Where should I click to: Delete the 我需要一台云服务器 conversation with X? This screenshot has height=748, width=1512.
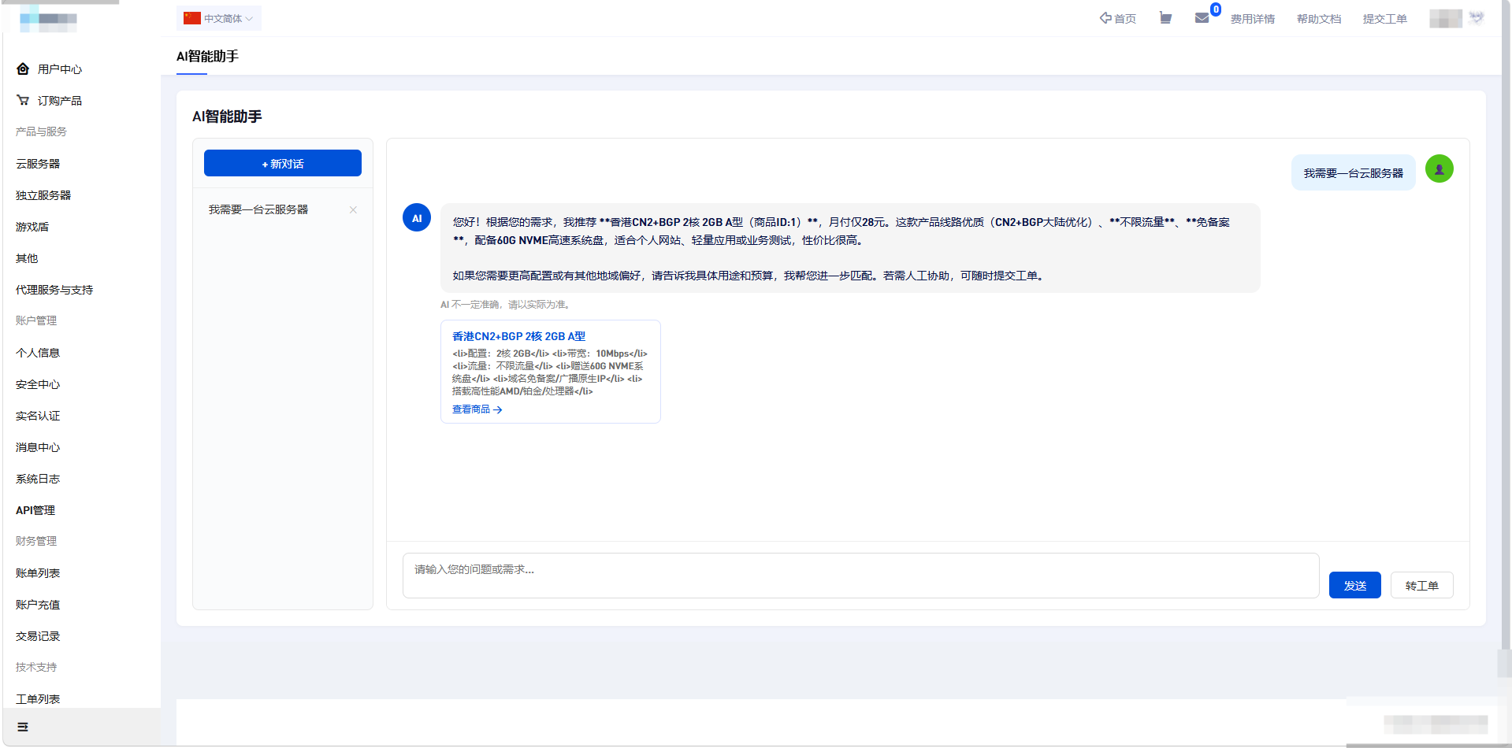pyautogui.click(x=353, y=209)
